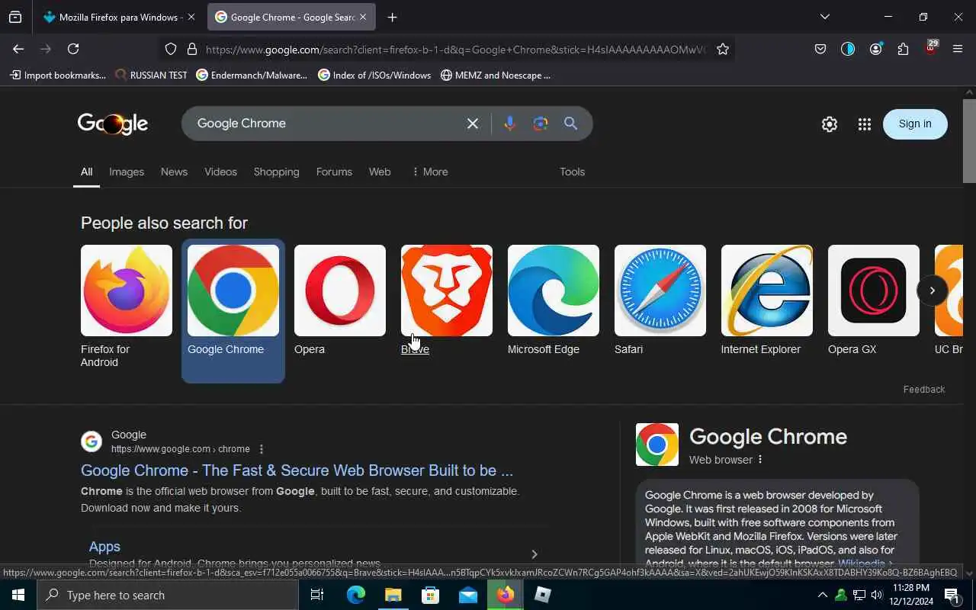
Task: Open Firefox View tab list icon
Action: point(15,17)
